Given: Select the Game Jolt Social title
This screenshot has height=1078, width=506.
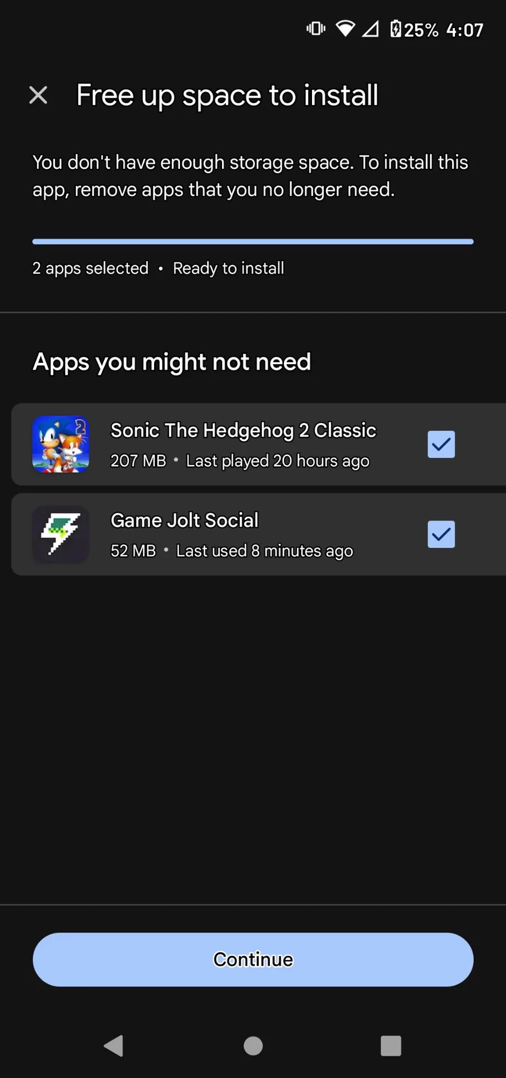Looking at the screenshot, I should pyautogui.click(x=184, y=520).
